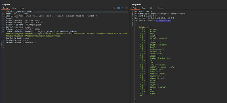Toggle the hide-eye icon in Request toolbar
The height and width of the screenshot is (103, 227).
114,8
